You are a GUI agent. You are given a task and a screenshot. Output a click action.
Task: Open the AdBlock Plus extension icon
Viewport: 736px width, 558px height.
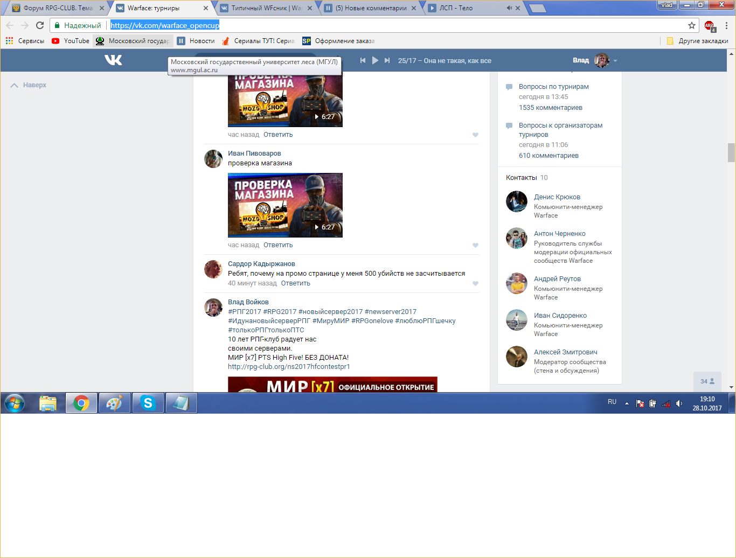pos(710,25)
